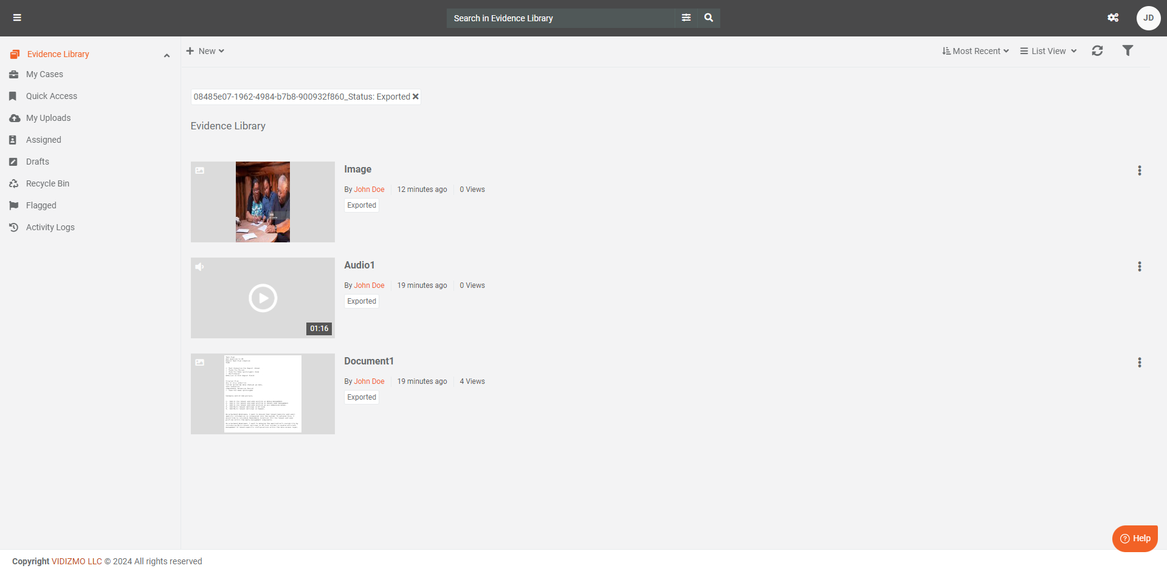Open the List View dropdown
The image size is (1167, 574).
click(1048, 51)
